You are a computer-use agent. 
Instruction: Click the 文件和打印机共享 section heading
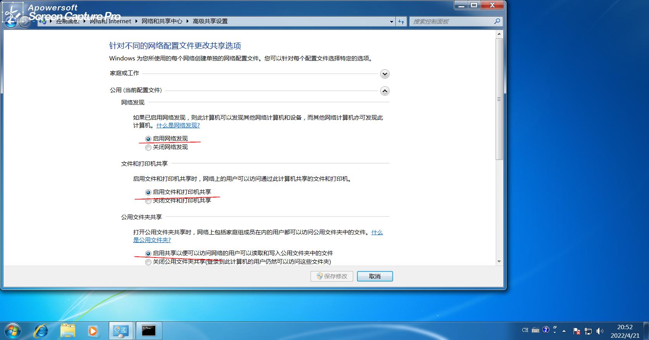tap(144, 164)
